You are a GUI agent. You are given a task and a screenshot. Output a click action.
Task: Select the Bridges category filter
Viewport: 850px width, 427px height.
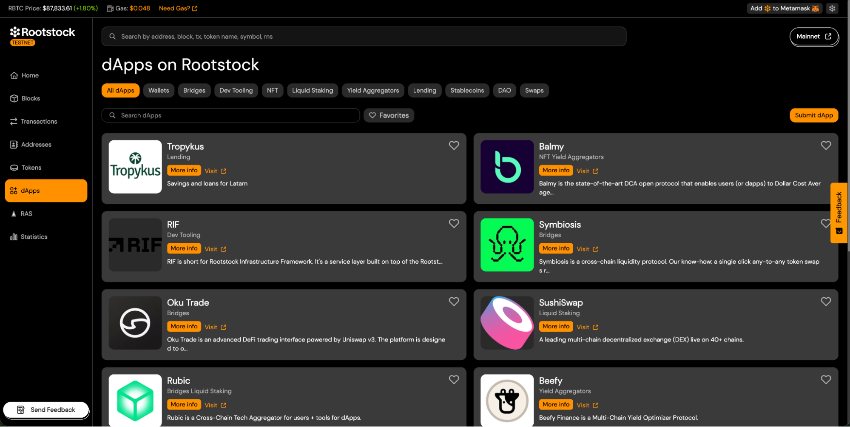coord(194,91)
